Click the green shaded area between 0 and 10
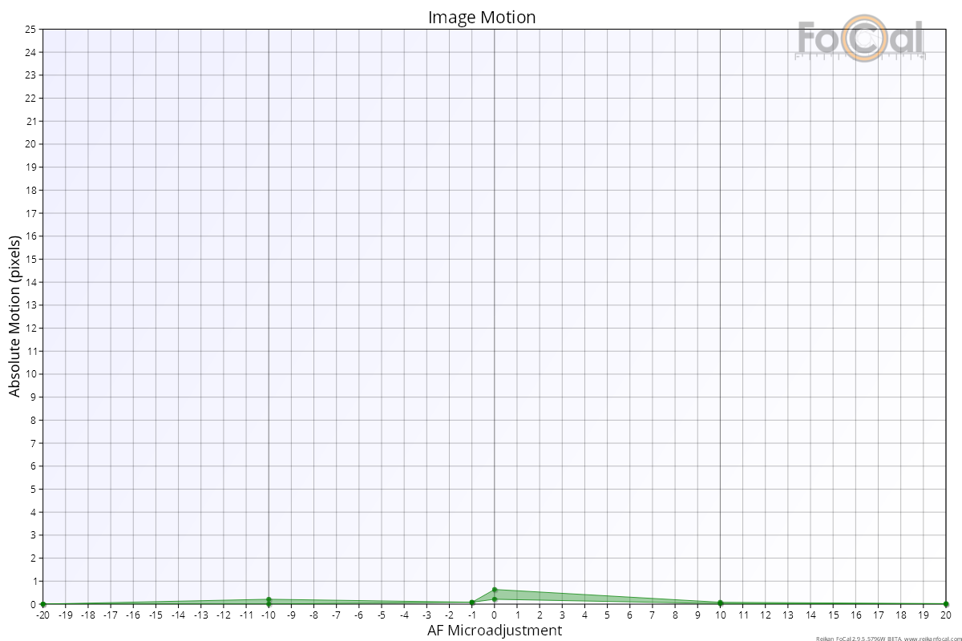 (x=561, y=597)
